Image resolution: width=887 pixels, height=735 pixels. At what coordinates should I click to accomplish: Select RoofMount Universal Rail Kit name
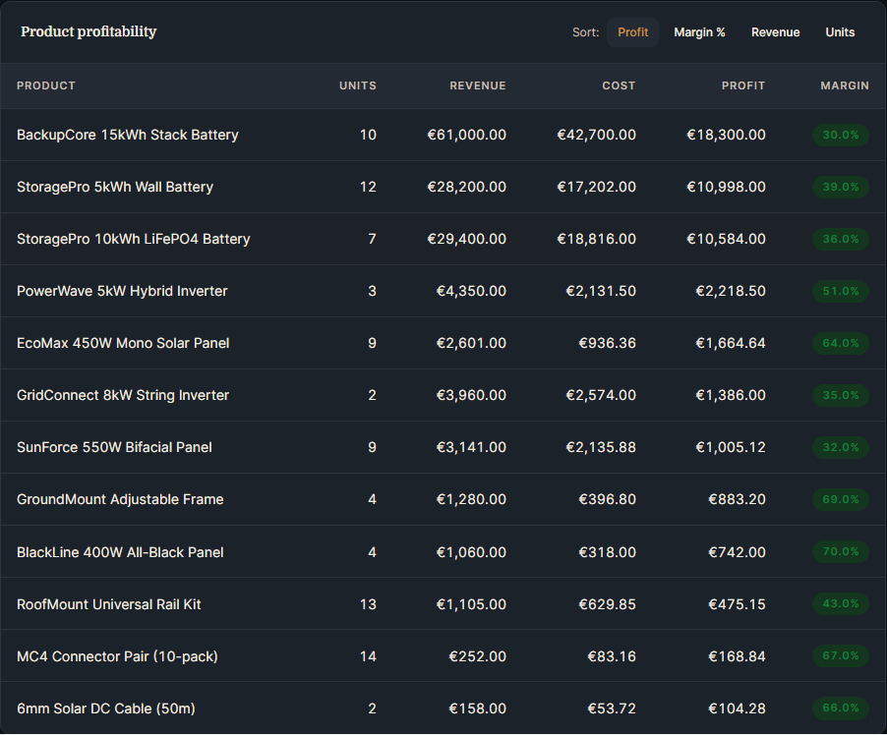tap(108, 604)
